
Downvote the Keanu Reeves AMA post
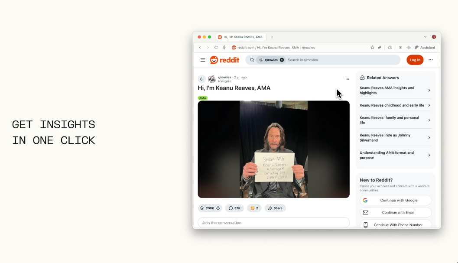coord(218,208)
